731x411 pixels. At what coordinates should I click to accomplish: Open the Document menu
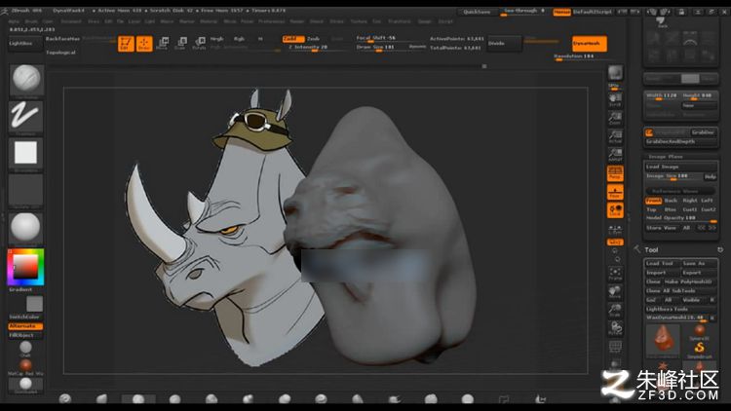coord(71,21)
